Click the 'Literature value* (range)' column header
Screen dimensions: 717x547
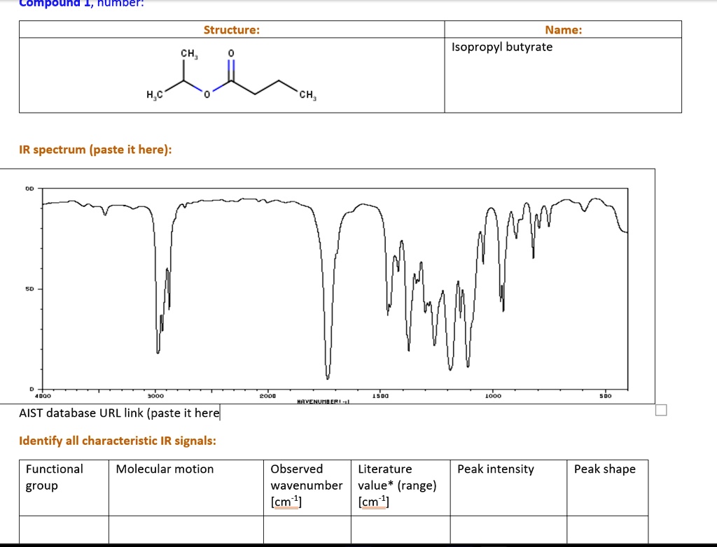[x=398, y=485]
